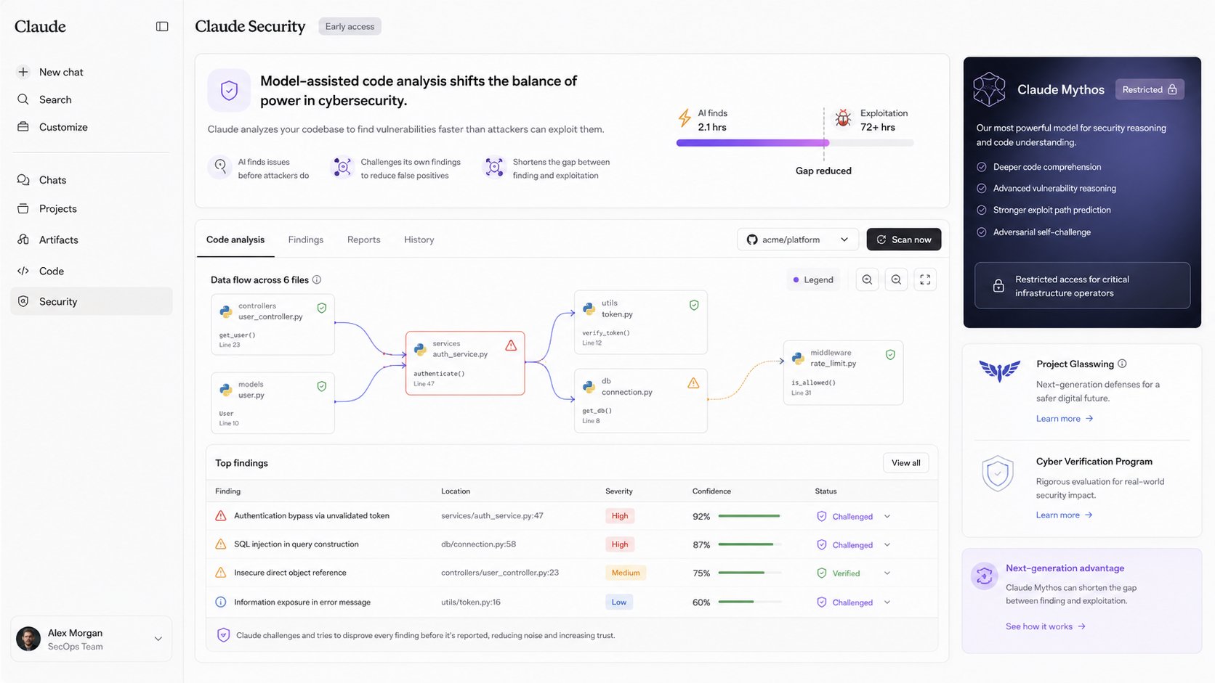Image resolution: width=1215 pixels, height=683 pixels.
Task: Click the Restricted badge on Claude Mythos
Action: pos(1150,89)
